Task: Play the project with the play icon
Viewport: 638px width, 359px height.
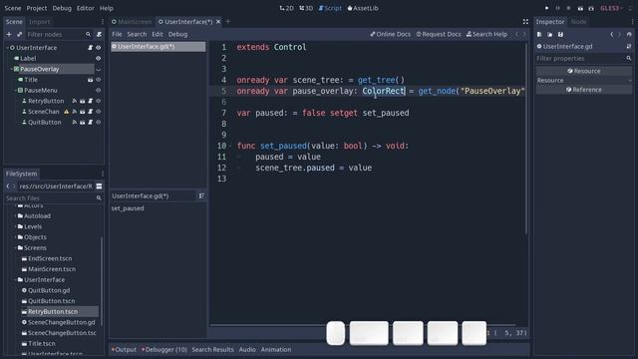Action: pyautogui.click(x=547, y=8)
